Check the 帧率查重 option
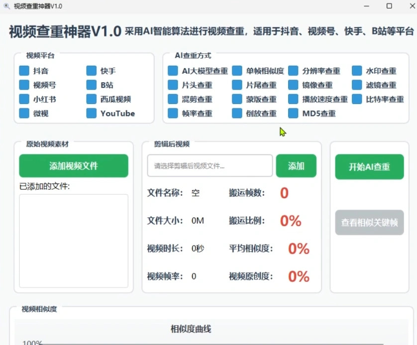 (173, 114)
